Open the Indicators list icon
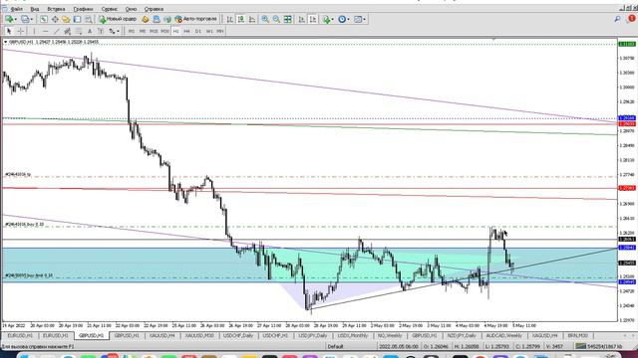The height and width of the screenshot is (358, 638). [x=326, y=19]
